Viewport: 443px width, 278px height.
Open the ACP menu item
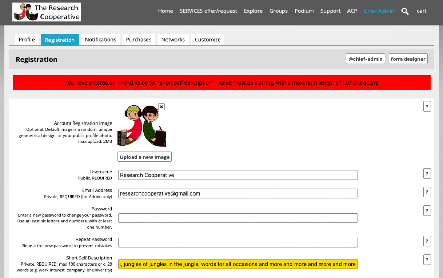click(352, 11)
